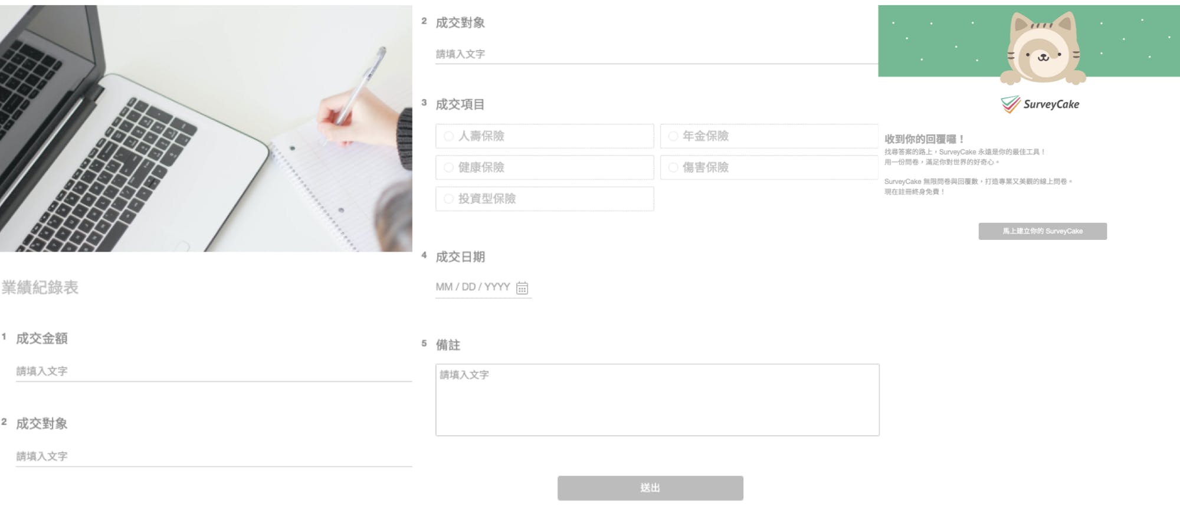The image size is (1180, 507).
Task: Select the 年金保險 radio option
Action: pos(769,136)
